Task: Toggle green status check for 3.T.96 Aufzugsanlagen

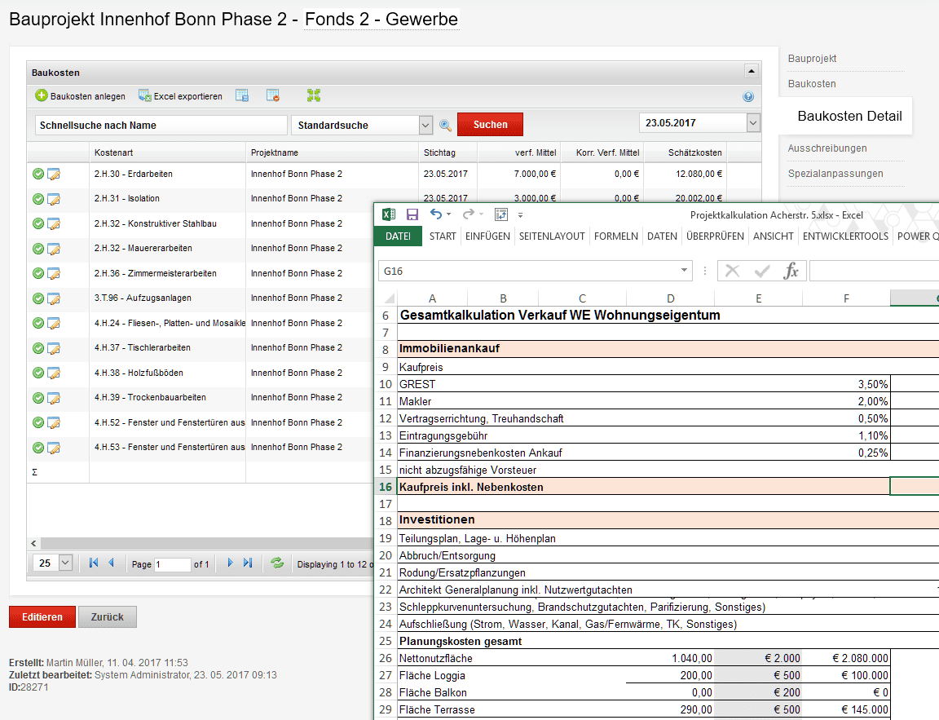Action: click(x=38, y=298)
